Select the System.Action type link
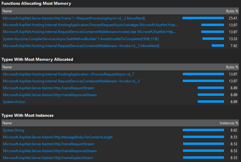 pyautogui.click(x=14, y=102)
